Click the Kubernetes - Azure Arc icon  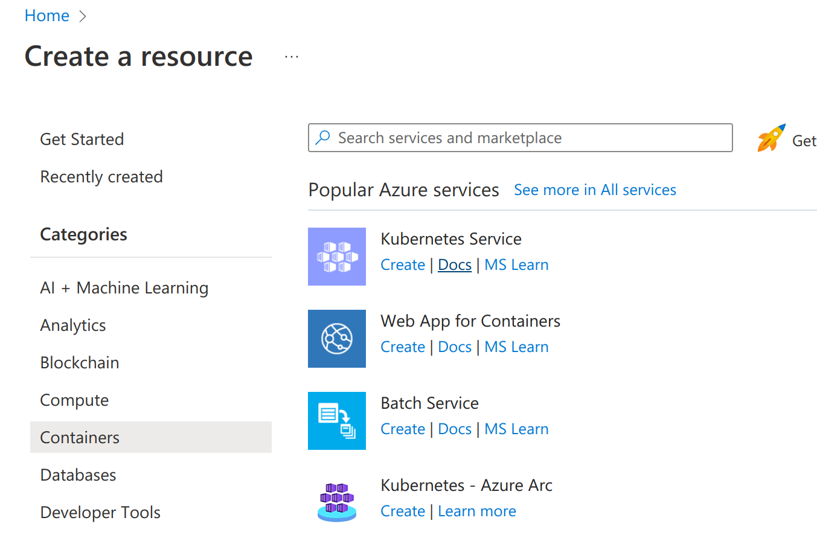pyautogui.click(x=337, y=502)
